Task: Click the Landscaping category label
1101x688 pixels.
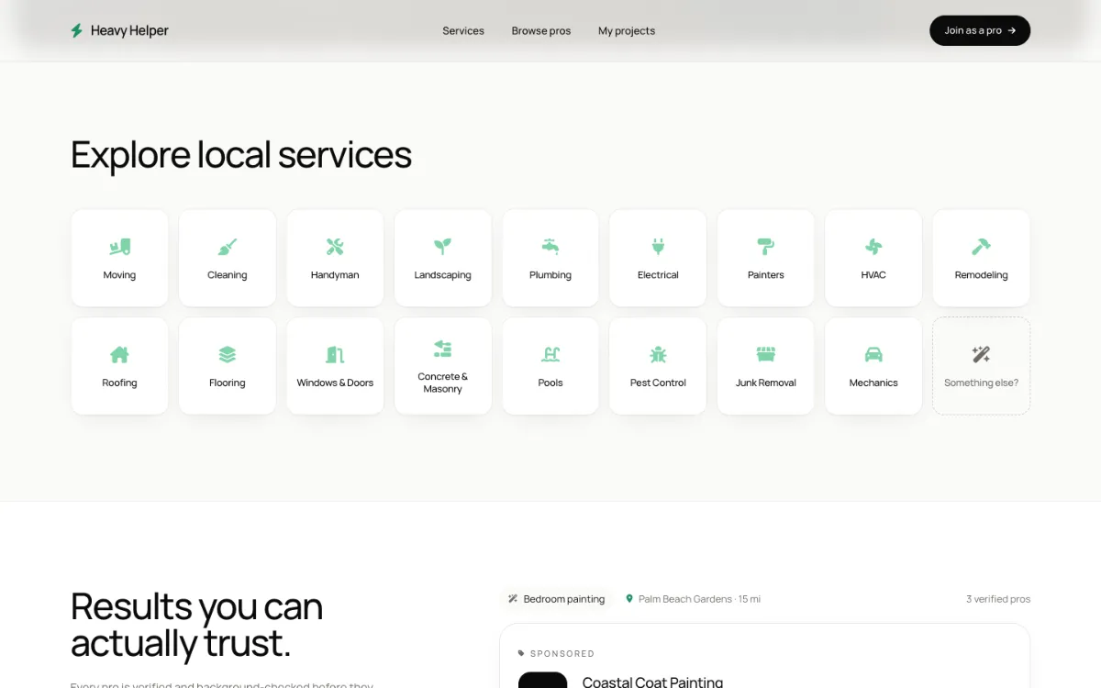Action: pyautogui.click(x=442, y=275)
